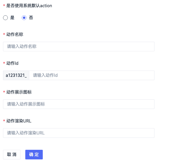Click the 动作名称 field label
181x163 pixels.
(x=15, y=35)
